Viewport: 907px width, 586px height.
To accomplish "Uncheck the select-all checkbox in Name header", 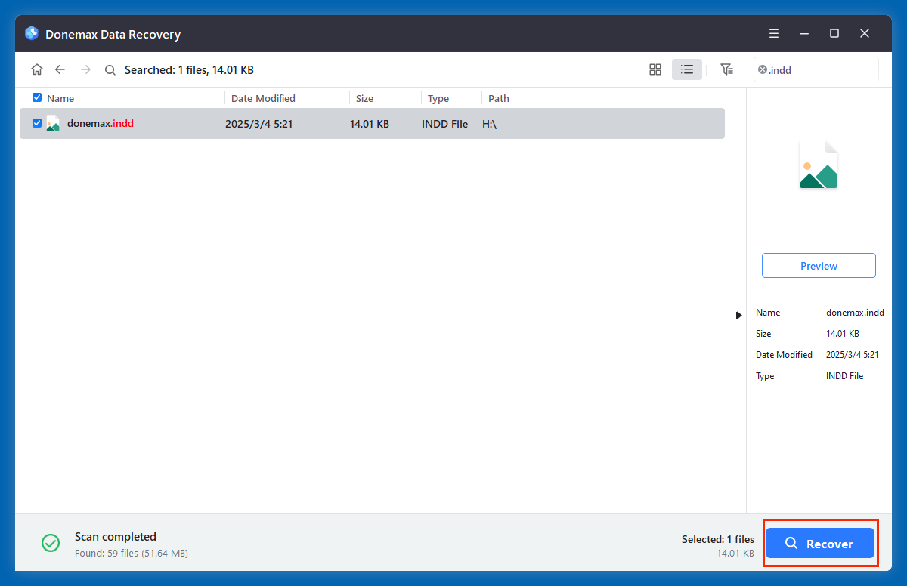I will pos(36,97).
